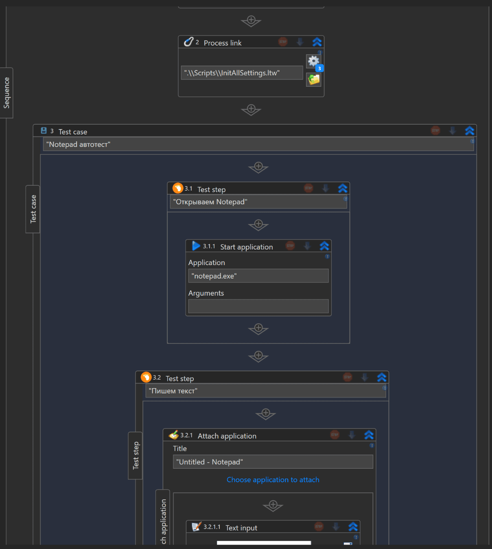This screenshot has height=549, width=492.
Task: Click the Start application play icon
Action: [196, 246]
